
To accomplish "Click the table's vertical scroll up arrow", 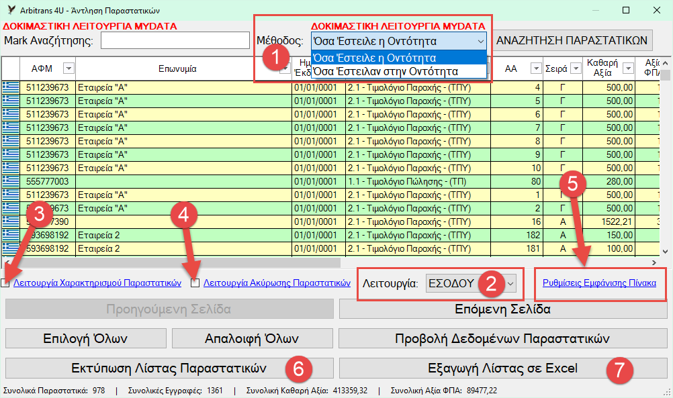I will (665, 64).
